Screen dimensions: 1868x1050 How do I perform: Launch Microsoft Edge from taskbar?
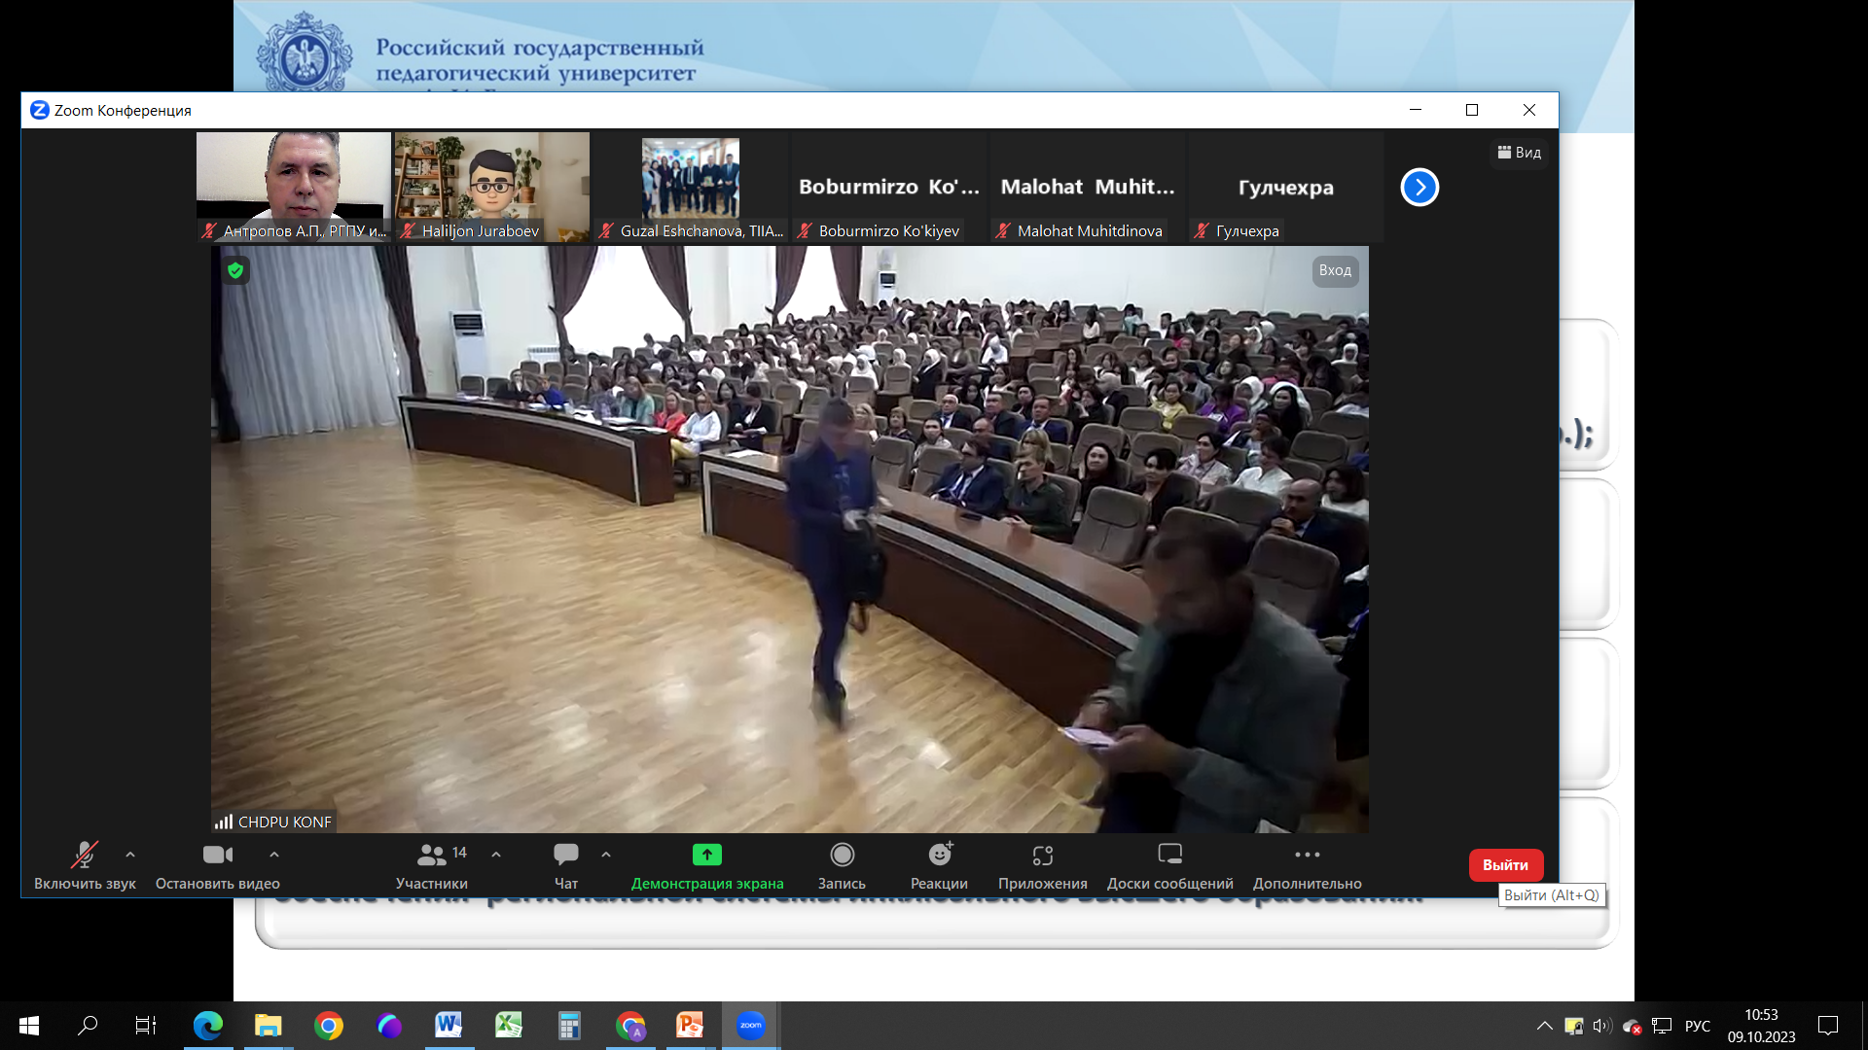(x=208, y=1025)
